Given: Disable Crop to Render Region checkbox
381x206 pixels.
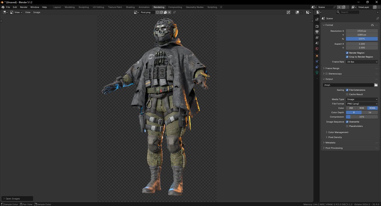Looking at the screenshot, I should 347,57.
